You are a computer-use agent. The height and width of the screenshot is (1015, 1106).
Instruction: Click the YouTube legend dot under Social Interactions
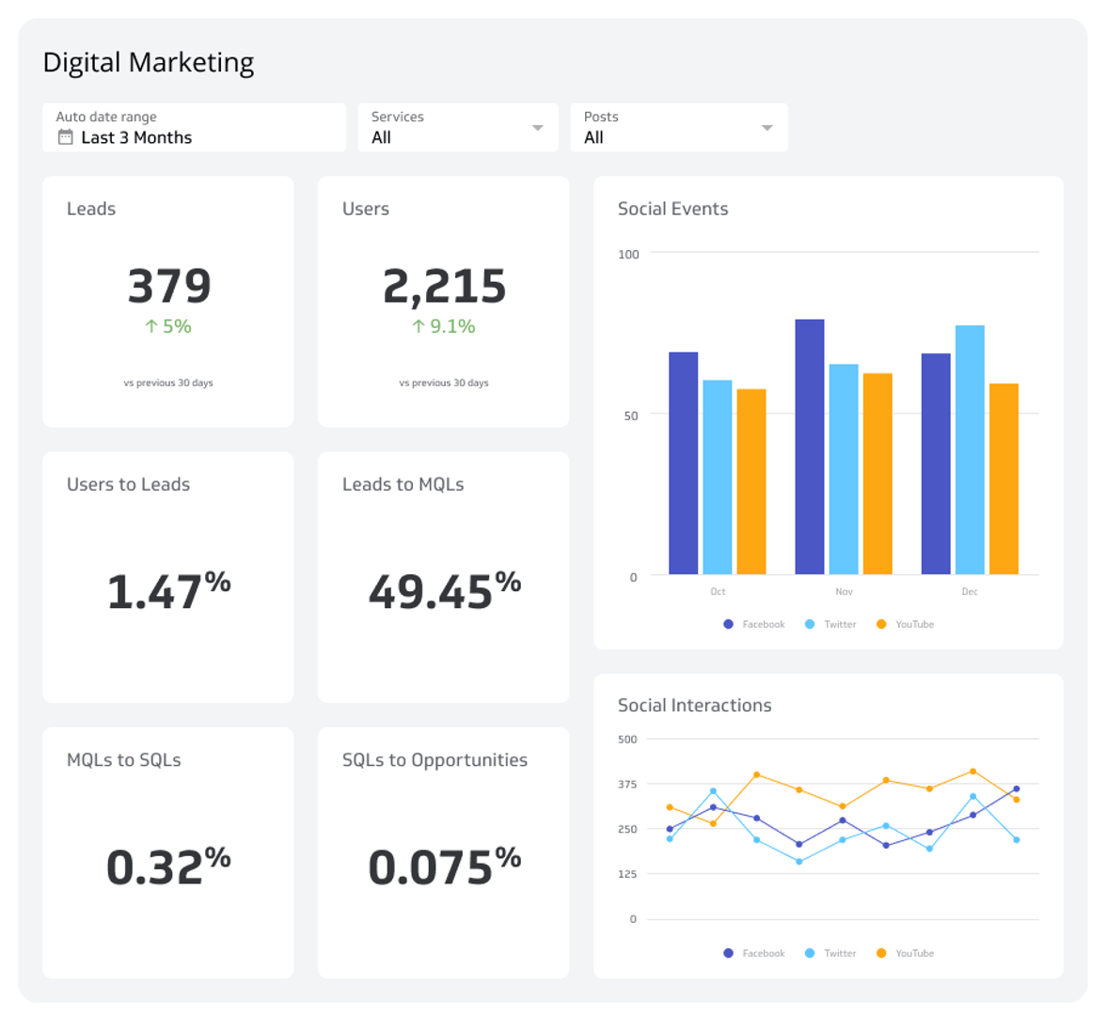(884, 953)
